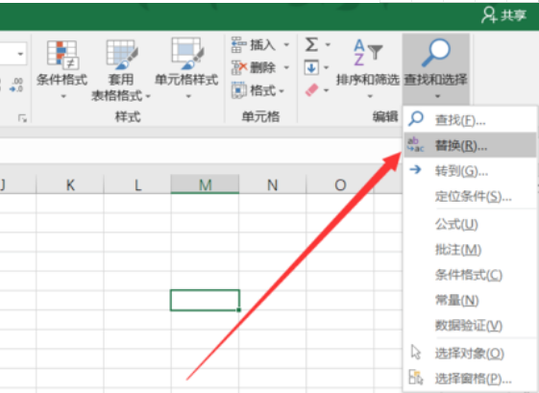Click the Fill down arrow icon
Viewport: 539px width, 393px height.
311,67
